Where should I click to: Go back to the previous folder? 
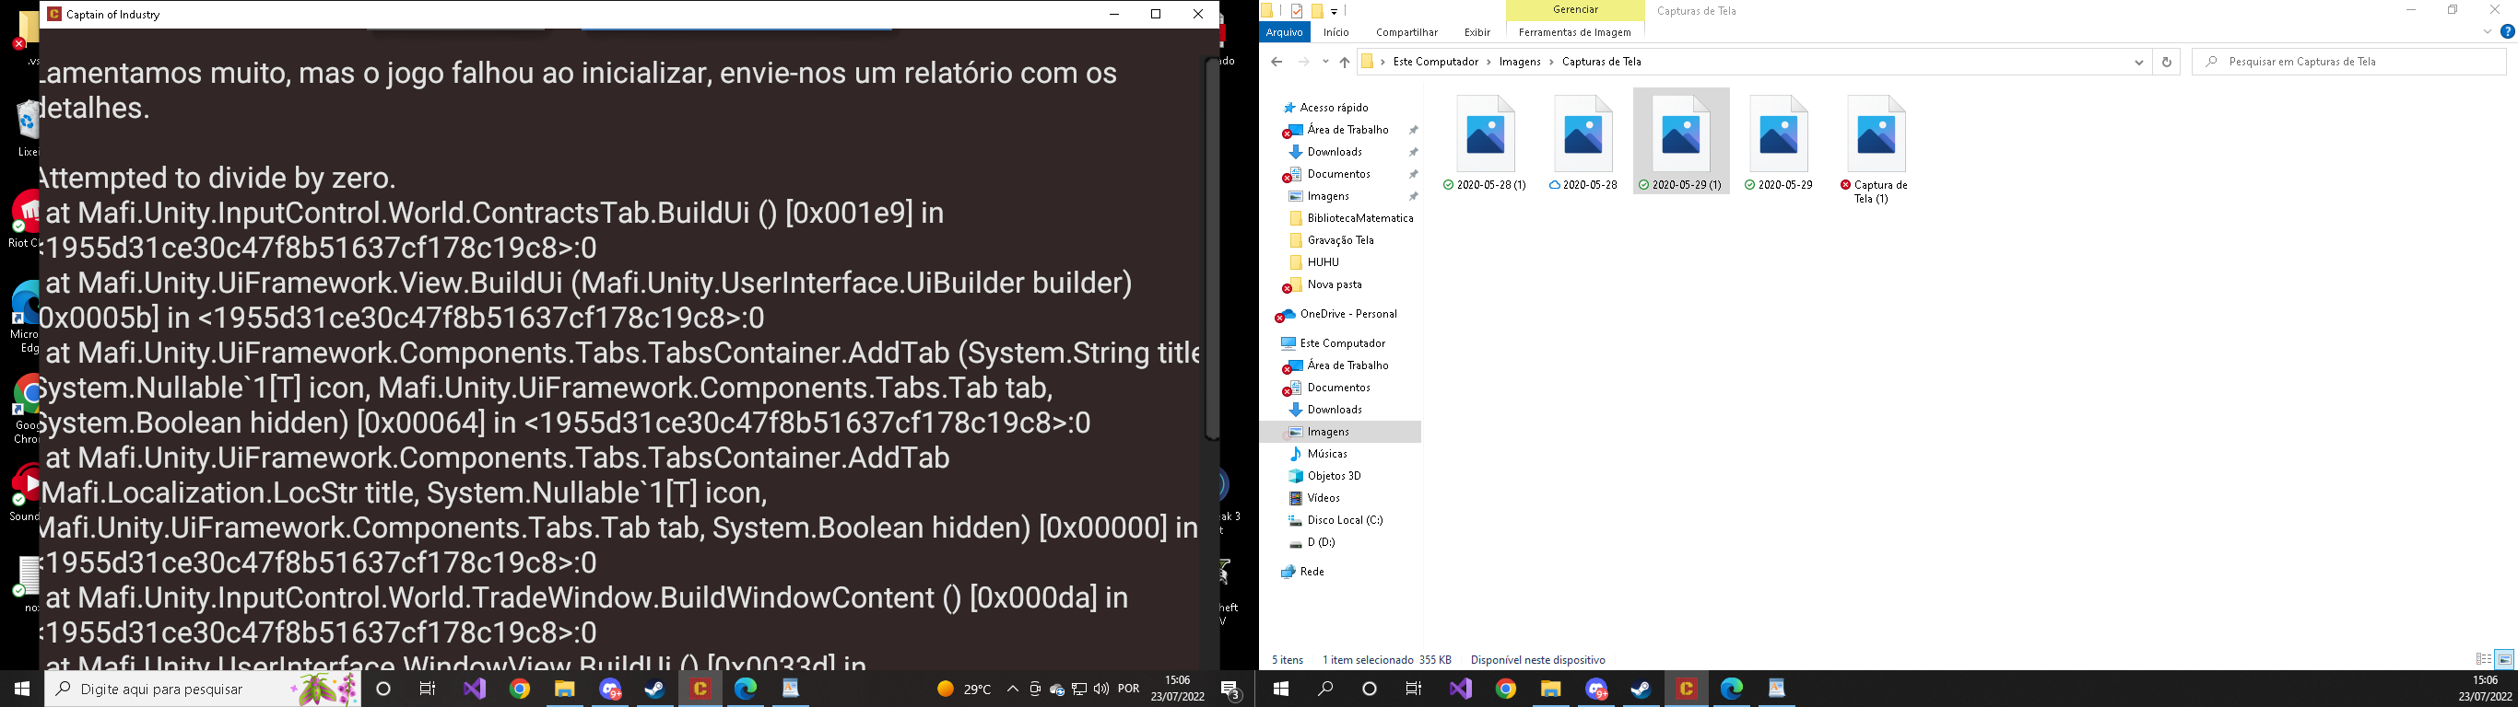pos(1276,62)
